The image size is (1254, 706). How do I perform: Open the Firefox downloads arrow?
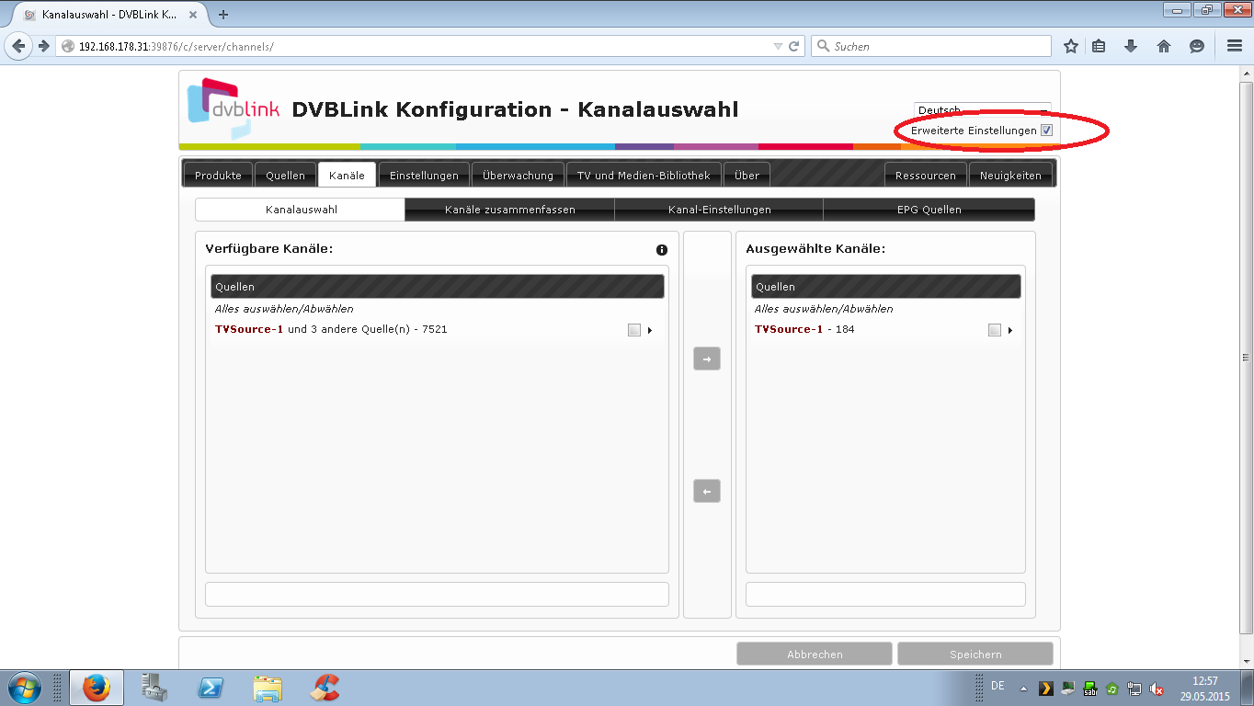pyautogui.click(x=1132, y=46)
